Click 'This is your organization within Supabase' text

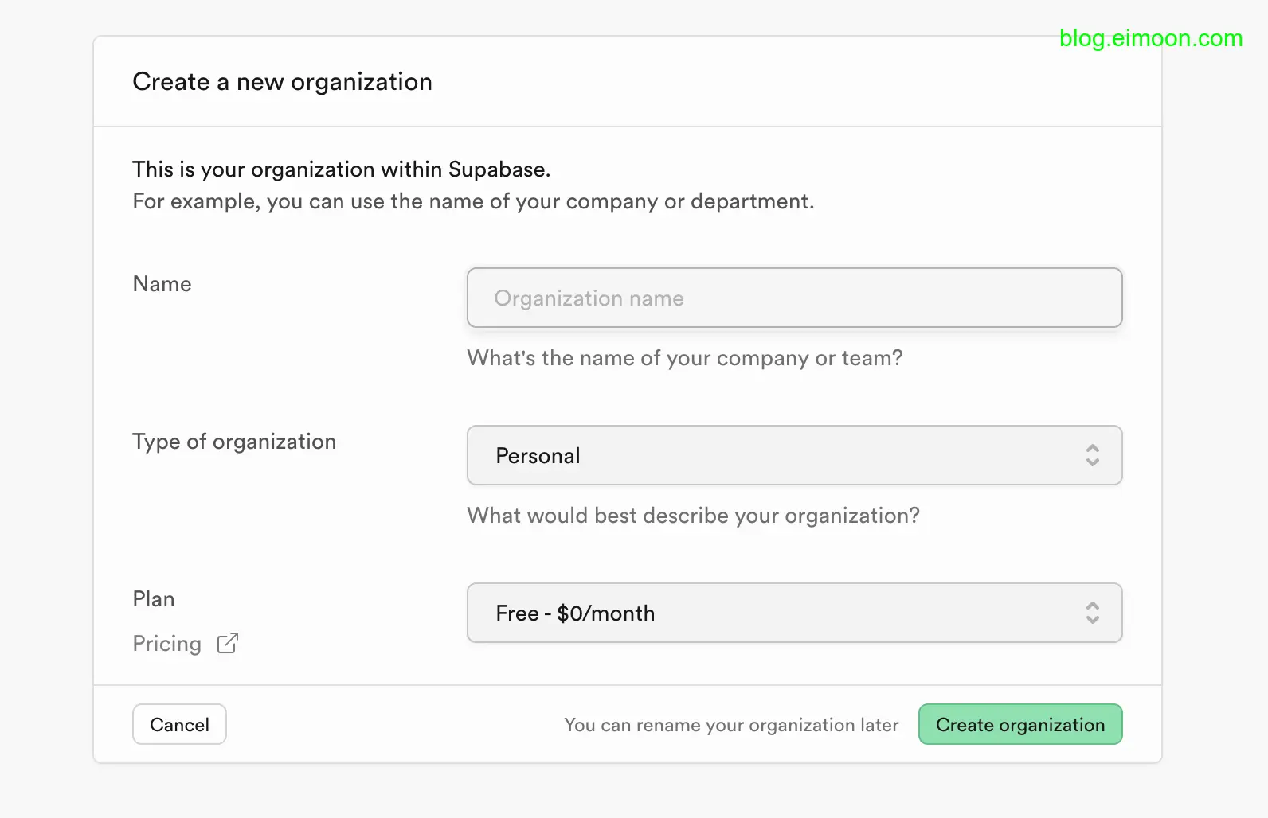point(341,169)
